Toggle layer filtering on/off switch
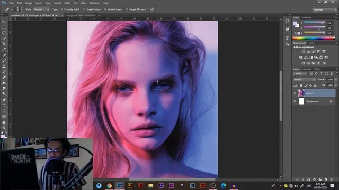The width and height of the screenshot is (339, 190). pyautogui.click(x=337, y=74)
